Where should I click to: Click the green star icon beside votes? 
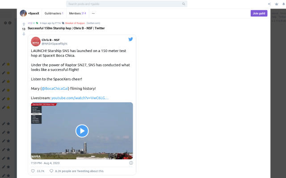point(37,23)
